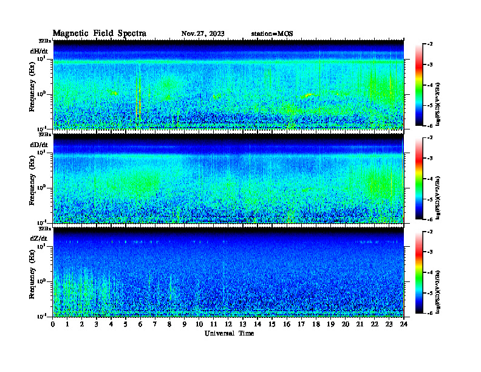
Task: Click the "station=MOS" label
Action: 272,34
